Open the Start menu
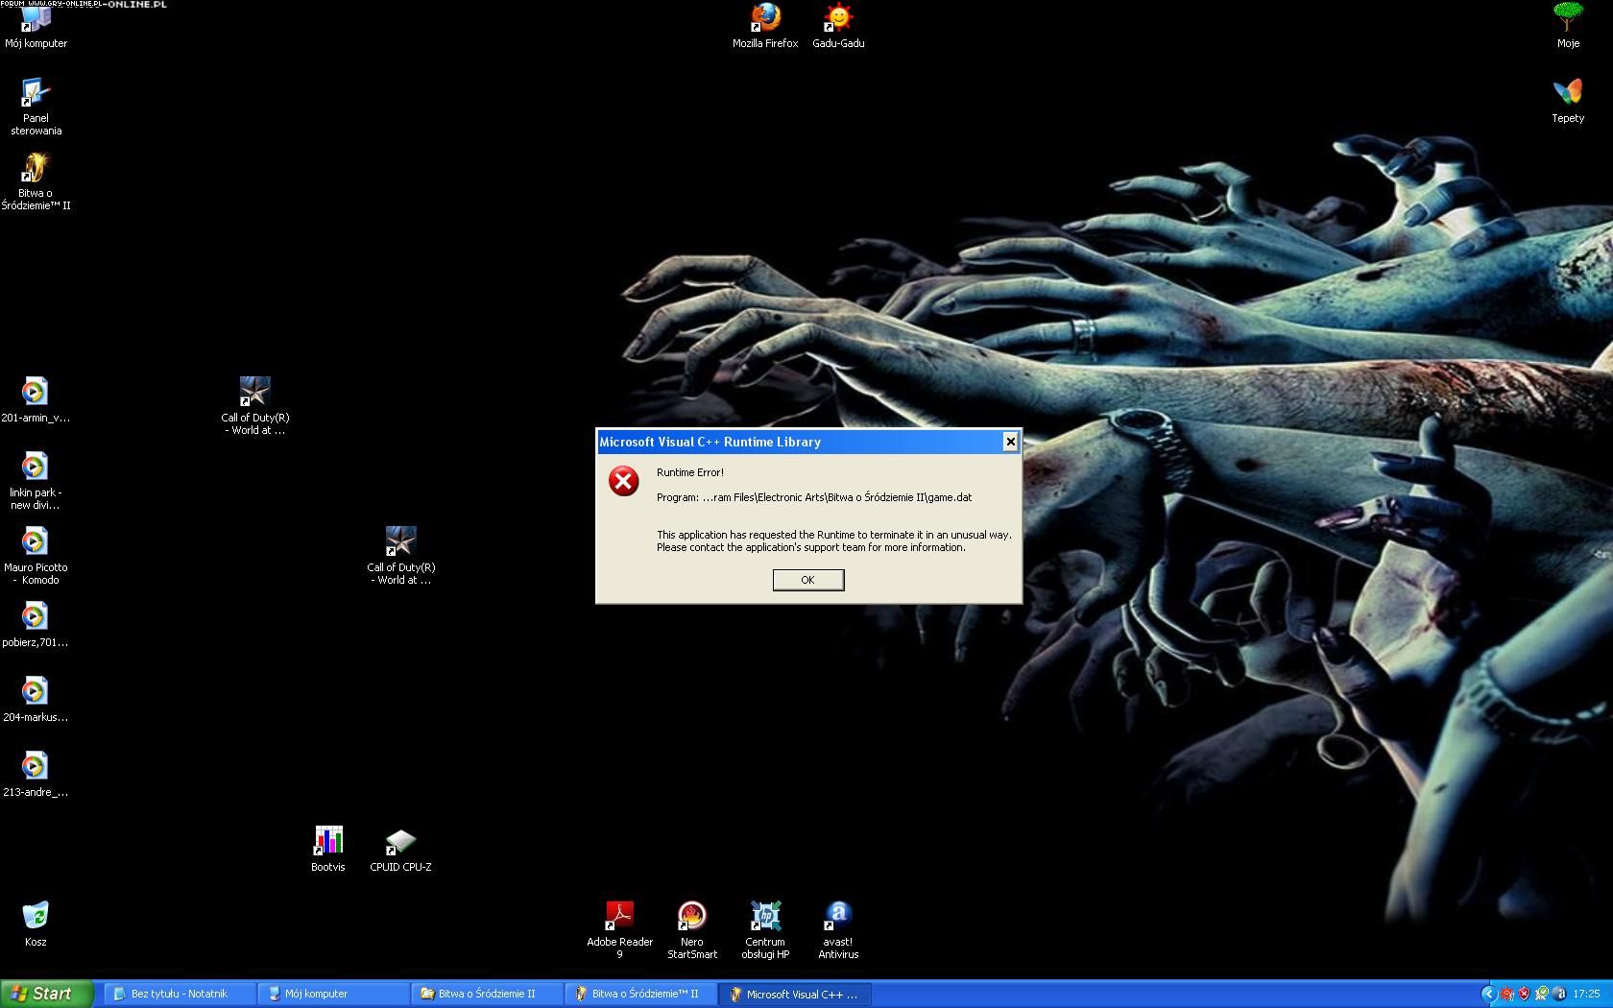The height and width of the screenshot is (1008, 1613). click(46, 994)
